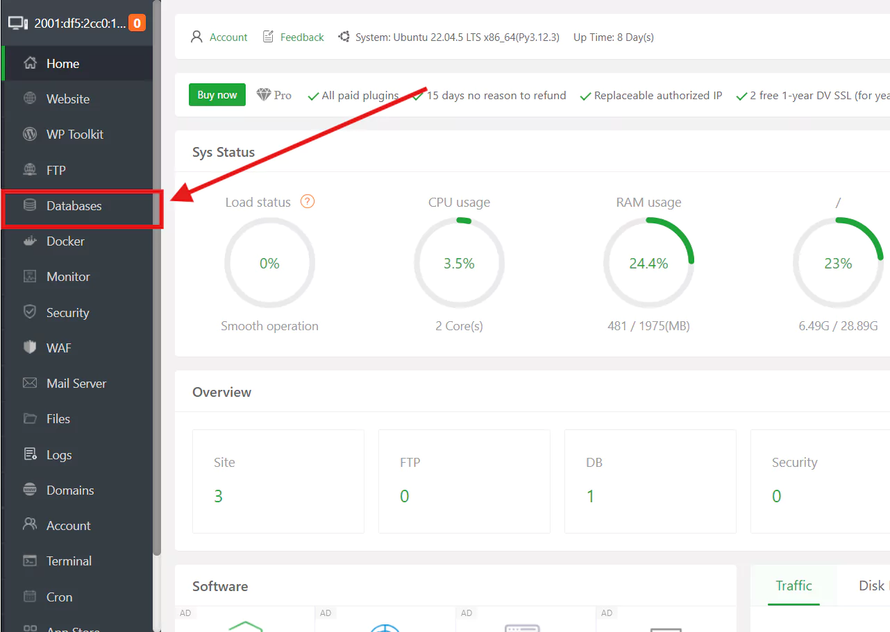The image size is (890, 632).
Task: Click the Feedback note icon in top bar
Action: pyautogui.click(x=269, y=37)
